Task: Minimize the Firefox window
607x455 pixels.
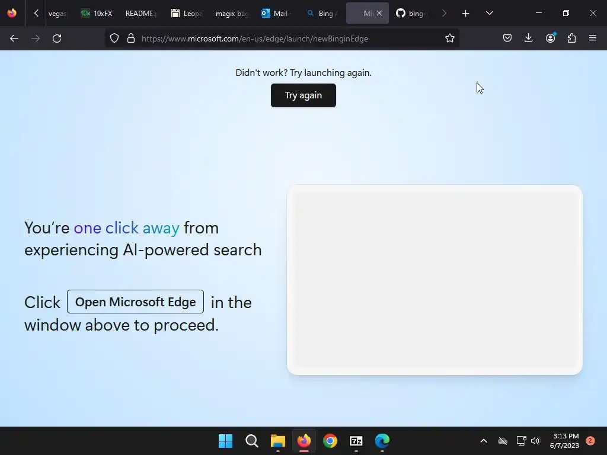Action: click(538, 13)
